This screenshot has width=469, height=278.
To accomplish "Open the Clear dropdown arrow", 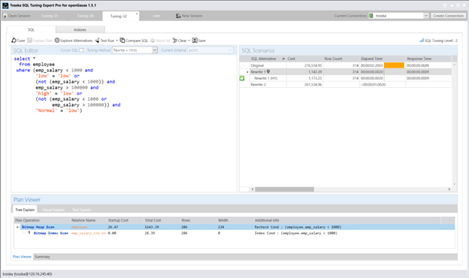I will click(189, 41).
